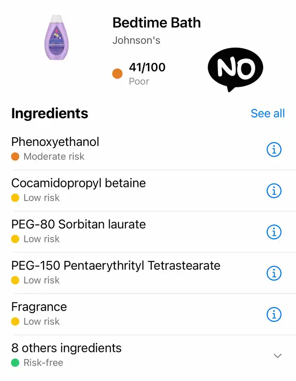Image resolution: width=296 pixels, height=381 pixels.
Task: Click the orange Moderate risk dot
Action: [x=15, y=157]
